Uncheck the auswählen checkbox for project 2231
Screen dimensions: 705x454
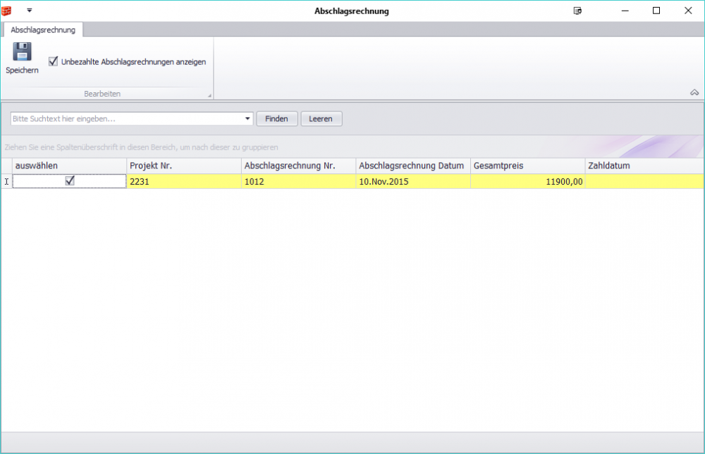tap(70, 180)
